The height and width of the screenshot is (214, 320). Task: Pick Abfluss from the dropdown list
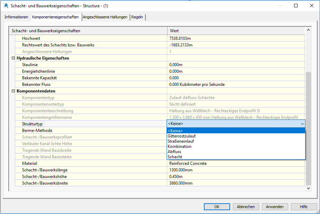[174, 152]
